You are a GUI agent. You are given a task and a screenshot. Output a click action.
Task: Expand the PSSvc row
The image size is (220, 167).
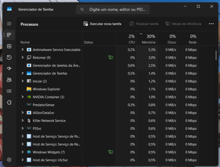click(x=23, y=128)
